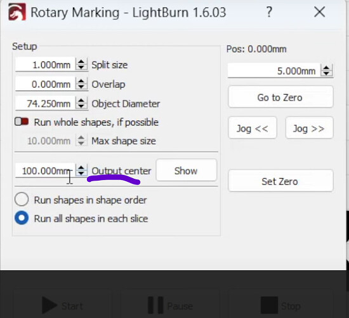Click the Start play button
This screenshot has height=318, width=349.
click(x=63, y=305)
